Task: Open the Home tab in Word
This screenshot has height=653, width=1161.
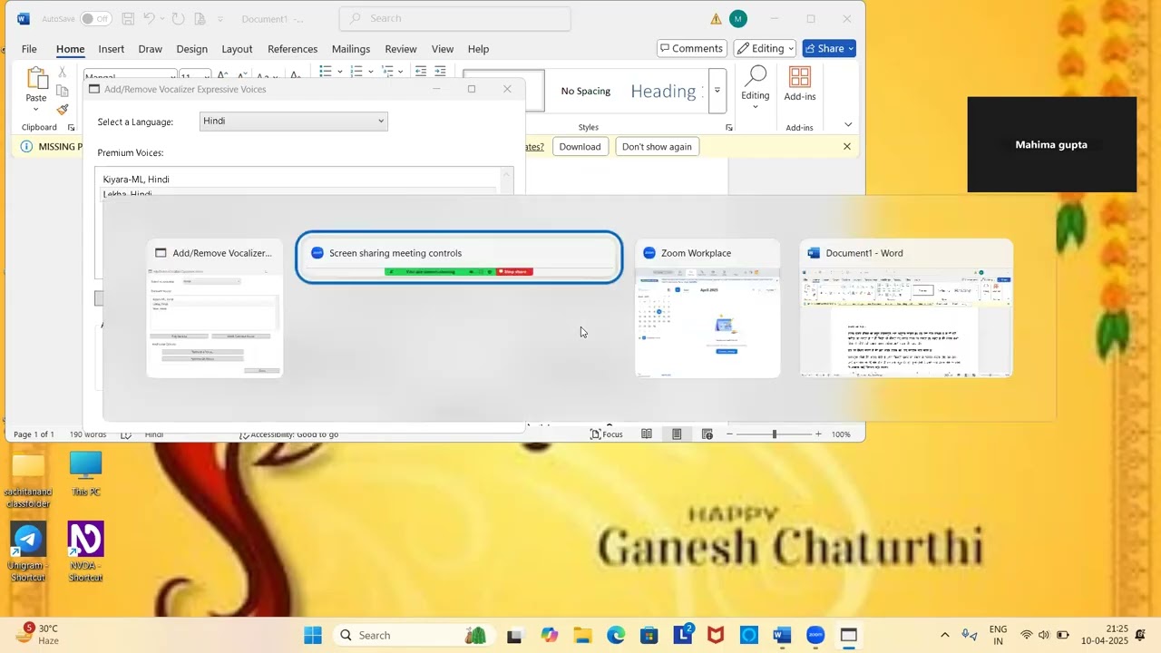Action: pos(70,49)
